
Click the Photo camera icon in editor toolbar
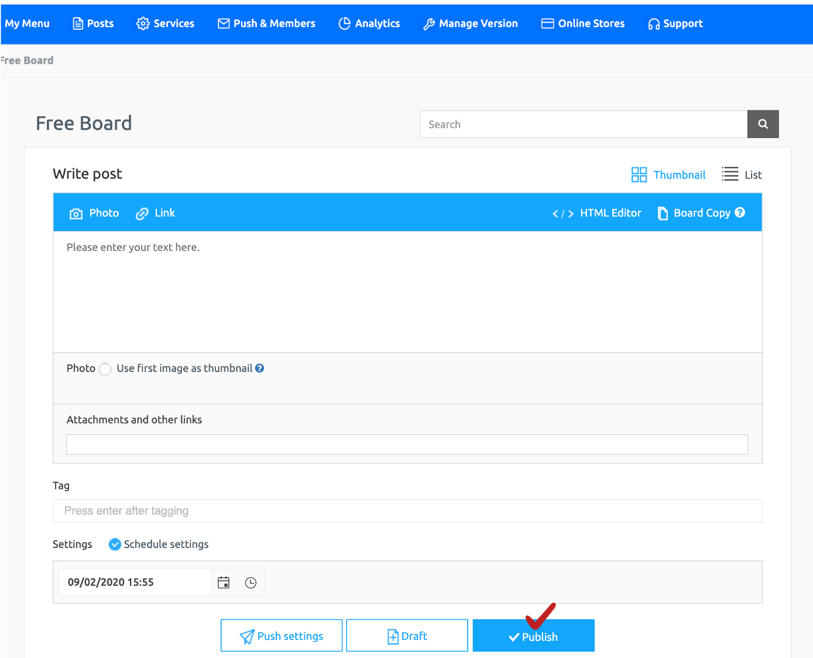pos(76,213)
